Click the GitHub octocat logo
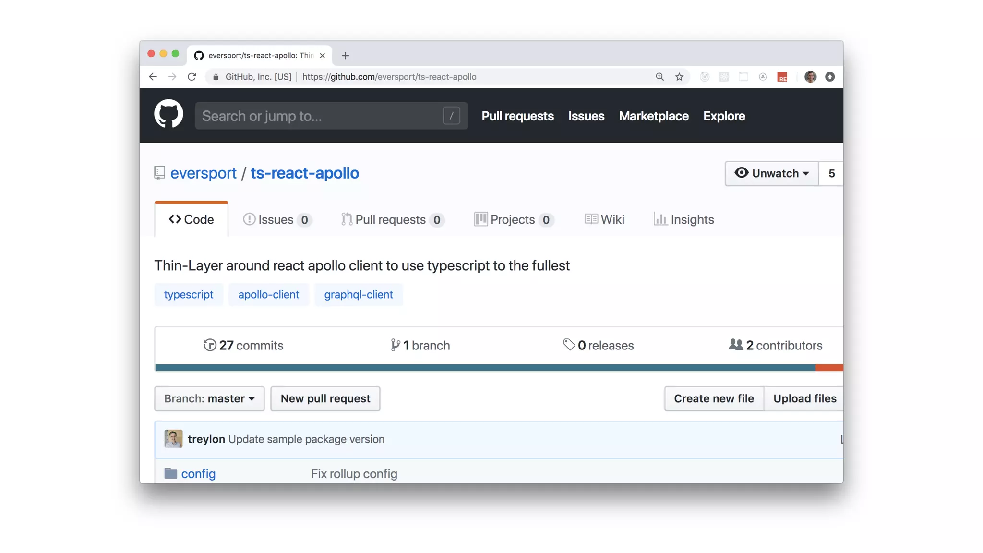This screenshot has width=983, height=553. click(168, 114)
